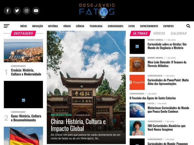Open the FATOS navigation item

click(x=132, y=26)
